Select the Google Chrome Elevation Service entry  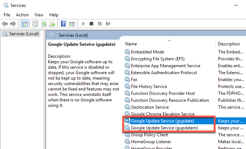pyautogui.click(x=163, y=114)
